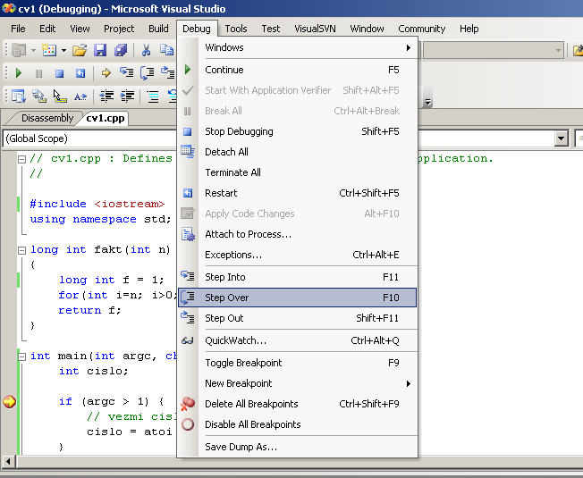Open the Global Scope dropdown arrow
This screenshot has height=478, width=583.
click(561, 138)
